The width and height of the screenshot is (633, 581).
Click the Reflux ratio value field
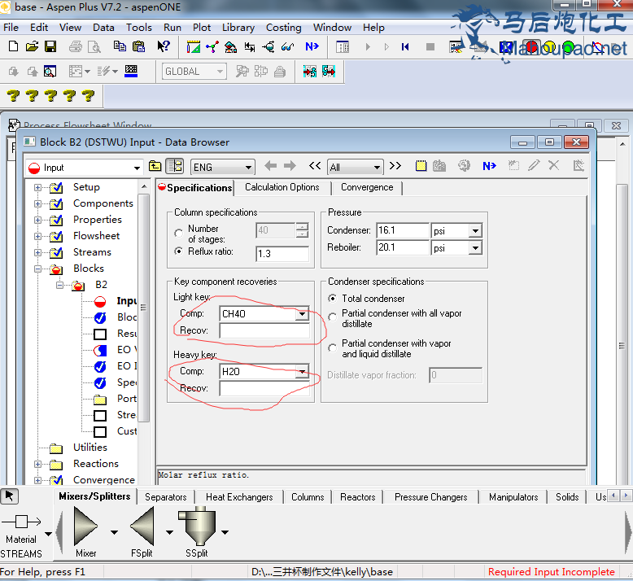coord(282,254)
